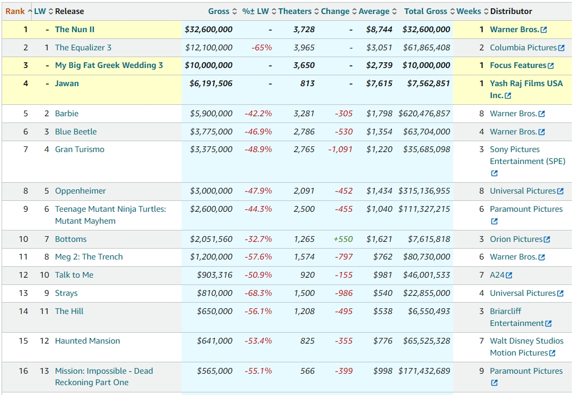574x395 pixels.
Task: Open external link icon next to A24
Action: pos(509,275)
